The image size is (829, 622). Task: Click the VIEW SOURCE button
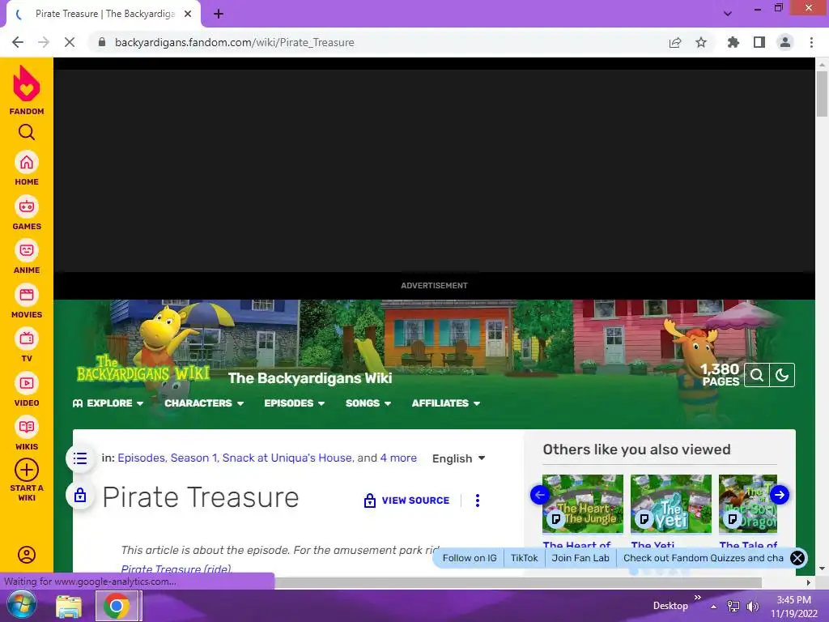(406, 501)
